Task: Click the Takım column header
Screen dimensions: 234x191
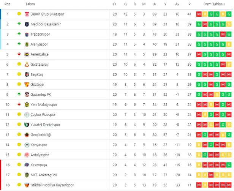Action: [30, 4]
